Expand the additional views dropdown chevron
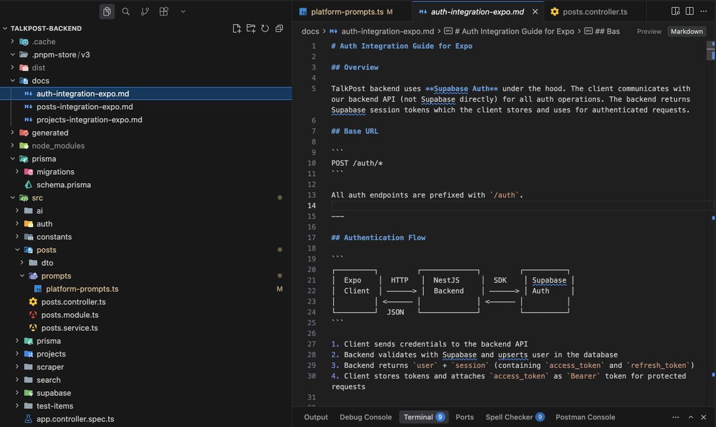The image size is (716, 427). click(x=183, y=11)
